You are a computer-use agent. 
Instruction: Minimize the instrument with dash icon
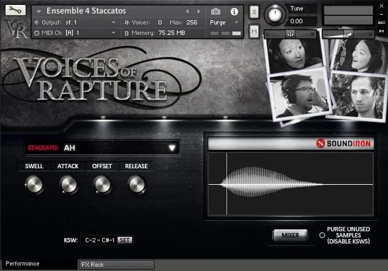tap(381, 14)
